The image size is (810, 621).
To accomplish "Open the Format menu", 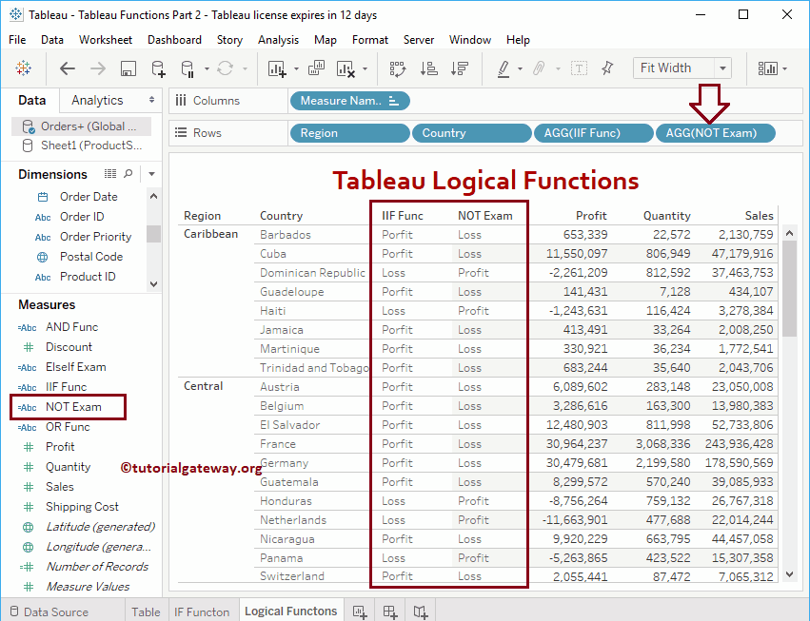I will pos(370,40).
